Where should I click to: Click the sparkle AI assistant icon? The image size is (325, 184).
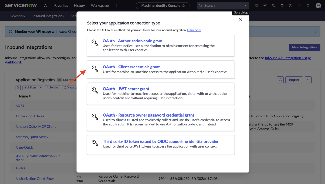(265, 6)
